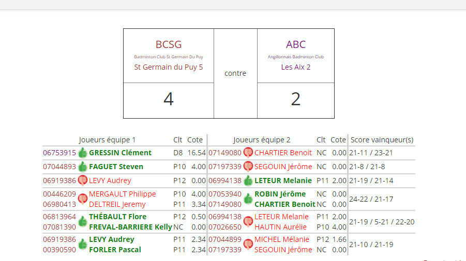This screenshot has width=466, height=261.
Task: Open FREVAL-BARRIERE Kelly's player page
Action: pos(130,227)
